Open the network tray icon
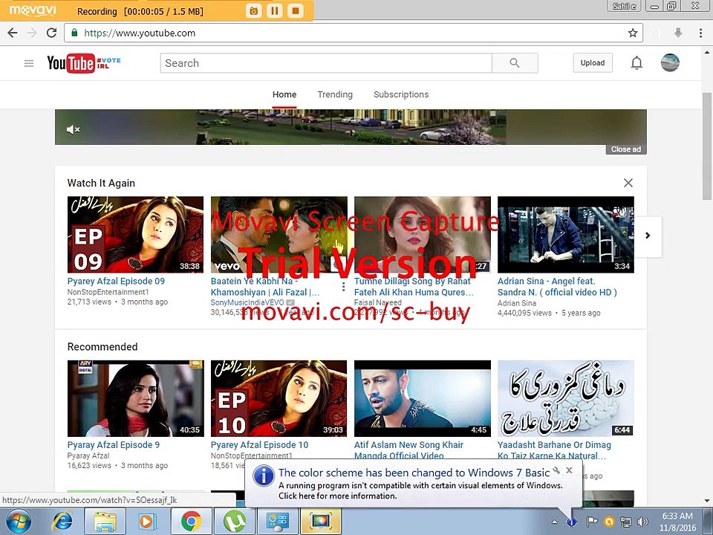Image resolution: width=713 pixels, height=535 pixels. pyautogui.click(x=625, y=522)
